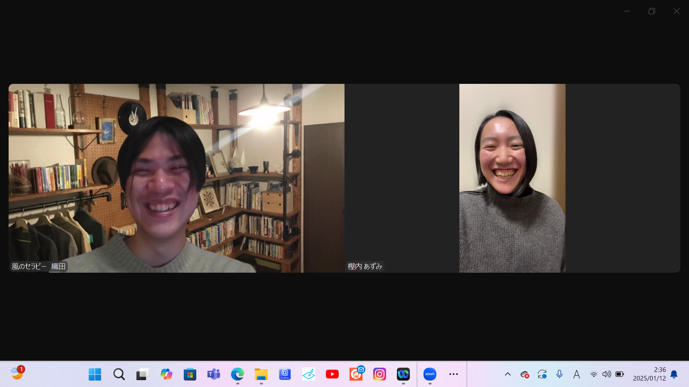
Task: Expand taskbar overflow three dots
Action: [454, 374]
